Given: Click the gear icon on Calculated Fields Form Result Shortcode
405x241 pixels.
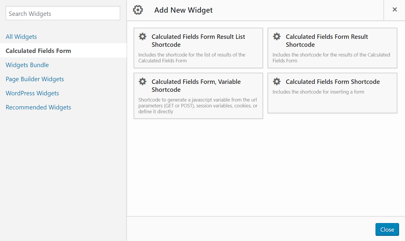Looking at the screenshot, I should point(277,36).
